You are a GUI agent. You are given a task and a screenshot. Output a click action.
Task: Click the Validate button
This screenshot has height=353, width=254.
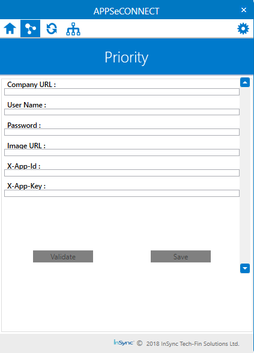(x=63, y=256)
